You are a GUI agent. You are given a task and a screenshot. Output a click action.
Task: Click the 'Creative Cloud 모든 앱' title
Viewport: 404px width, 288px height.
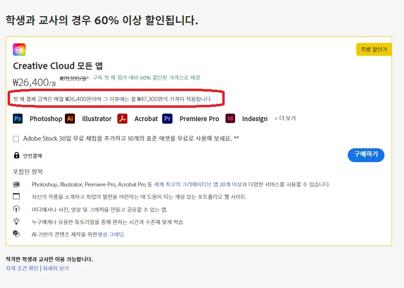click(x=58, y=66)
